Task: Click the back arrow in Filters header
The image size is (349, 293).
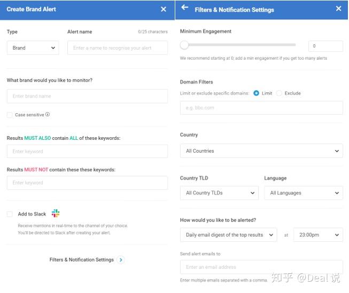Action: pyautogui.click(x=185, y=8)
